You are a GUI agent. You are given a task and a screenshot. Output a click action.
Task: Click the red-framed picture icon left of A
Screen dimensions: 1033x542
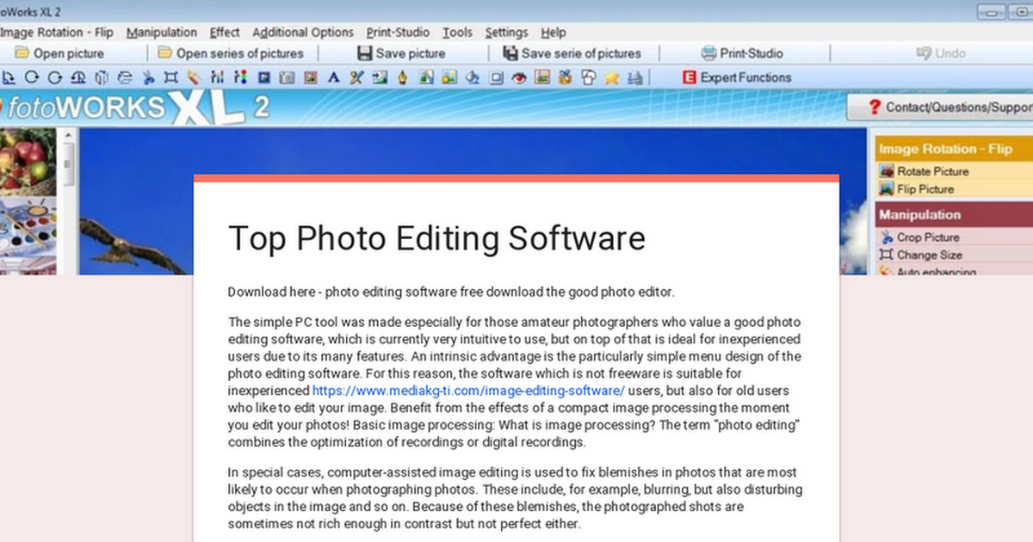310,77
